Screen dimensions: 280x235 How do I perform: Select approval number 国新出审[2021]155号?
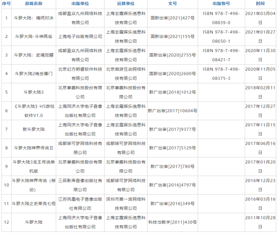click(x=172, y=36)
